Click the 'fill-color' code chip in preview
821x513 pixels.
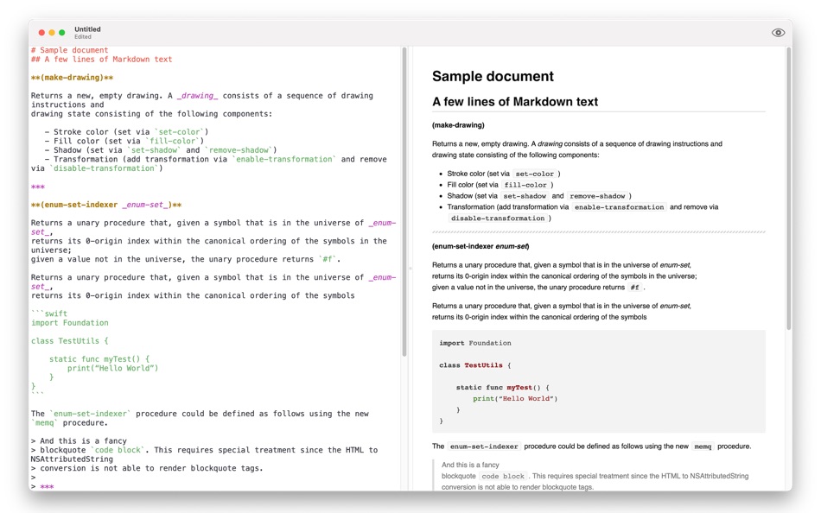point(525,185)
